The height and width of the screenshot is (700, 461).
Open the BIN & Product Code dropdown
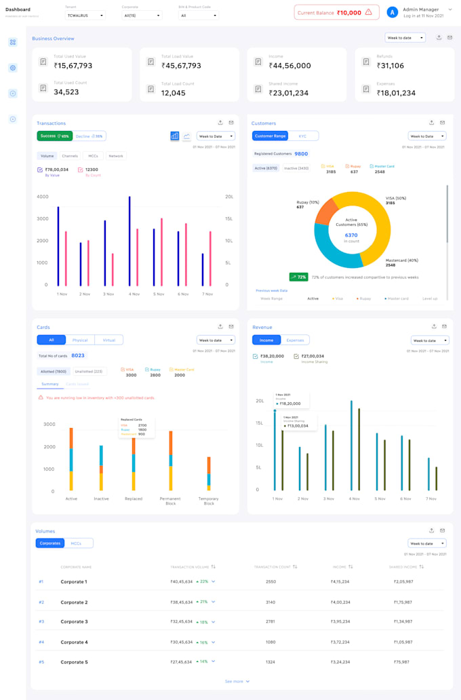coord(199,15)
